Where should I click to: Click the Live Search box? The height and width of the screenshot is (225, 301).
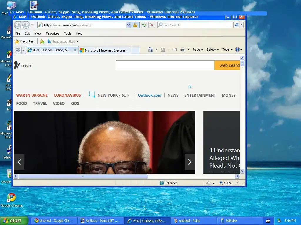[x=195, y=25]
